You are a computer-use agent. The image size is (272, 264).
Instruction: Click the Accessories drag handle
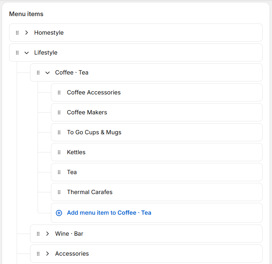38,254
